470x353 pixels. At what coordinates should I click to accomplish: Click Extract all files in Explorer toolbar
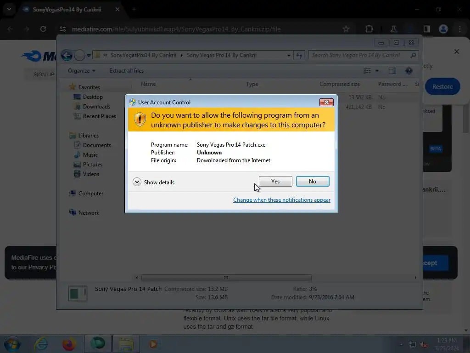(x=127, y=71)
